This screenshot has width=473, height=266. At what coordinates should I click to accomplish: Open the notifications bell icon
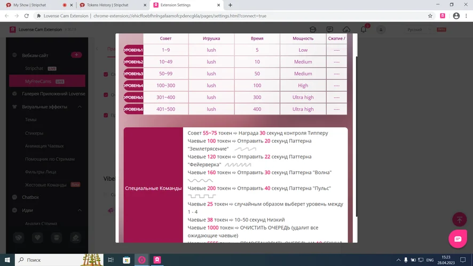364,30
